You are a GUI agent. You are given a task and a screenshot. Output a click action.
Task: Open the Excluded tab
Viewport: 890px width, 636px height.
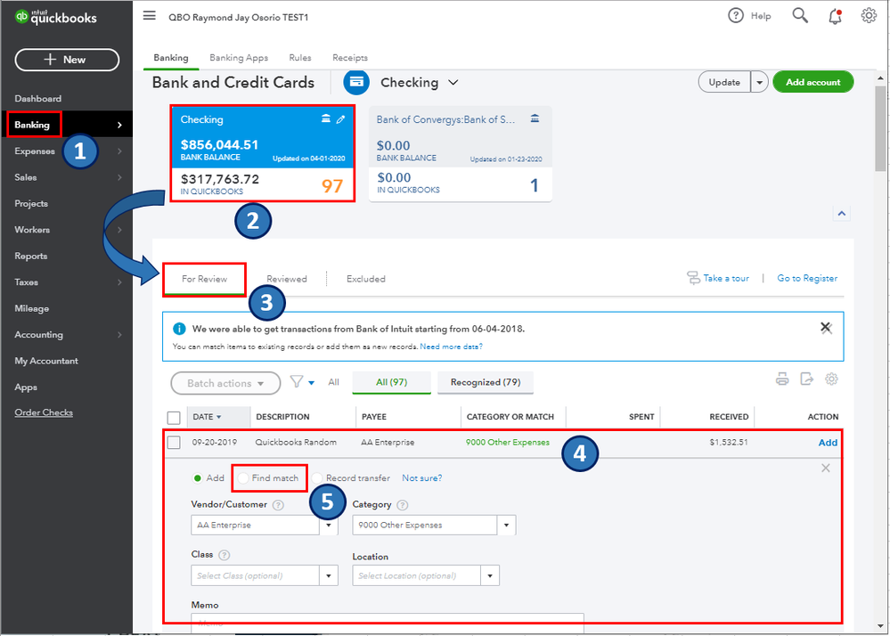pos(365,279)
